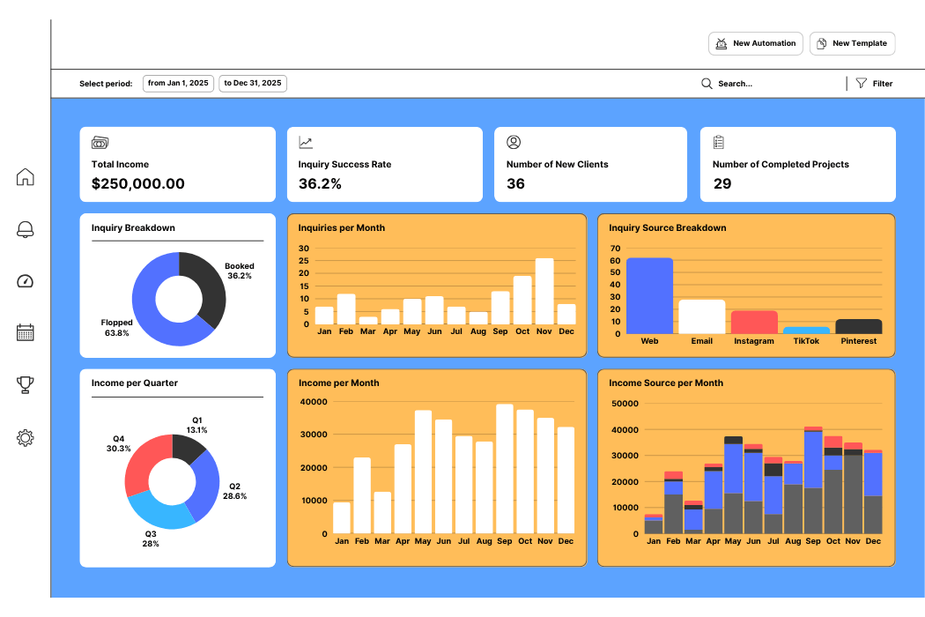Click the Total Income money icon

[x=100, y=143]
